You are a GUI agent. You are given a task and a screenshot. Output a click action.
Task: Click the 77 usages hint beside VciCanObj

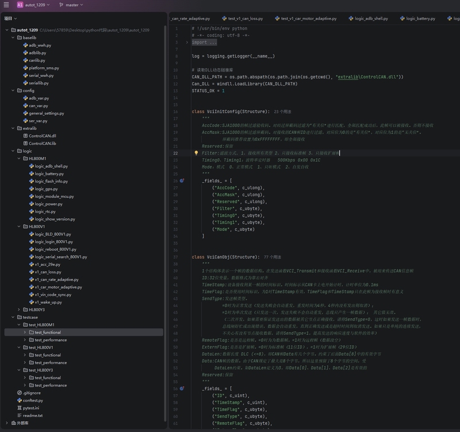(272, 257)
